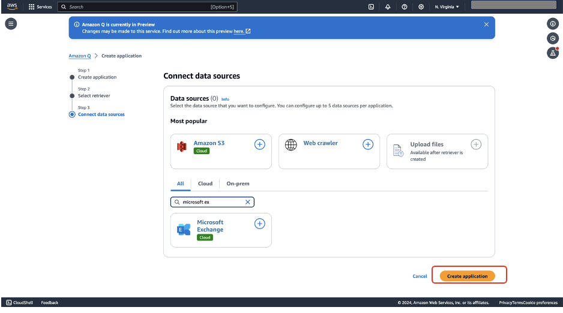This screenshot has width=563, height=313.
Task: Click the Upload files document icon
Action: (398, 151)
